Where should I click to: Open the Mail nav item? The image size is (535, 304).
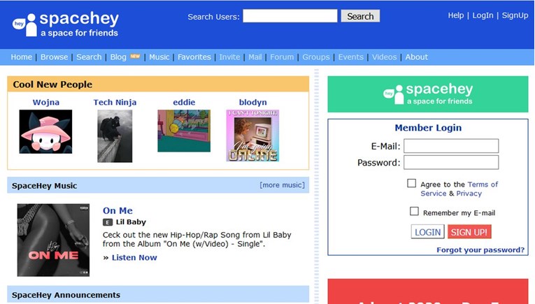(255, 57)
